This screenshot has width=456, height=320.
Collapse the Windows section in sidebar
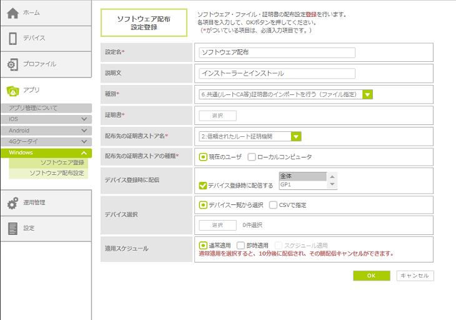tap(84, 152)
